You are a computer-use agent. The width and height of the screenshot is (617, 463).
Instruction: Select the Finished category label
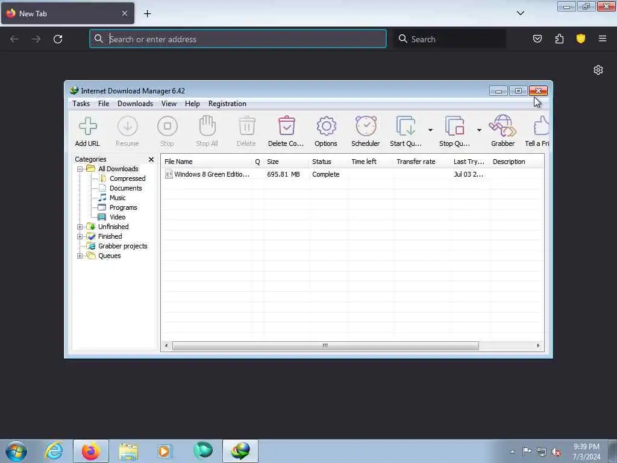[110, 236]
